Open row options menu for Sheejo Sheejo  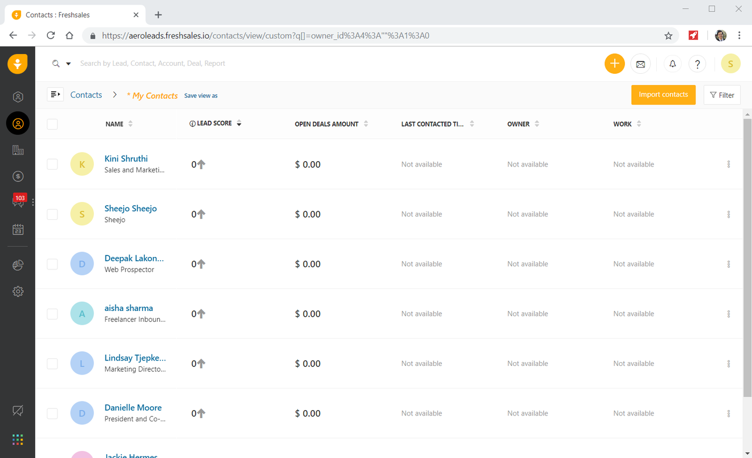click(x=728, y=214)
